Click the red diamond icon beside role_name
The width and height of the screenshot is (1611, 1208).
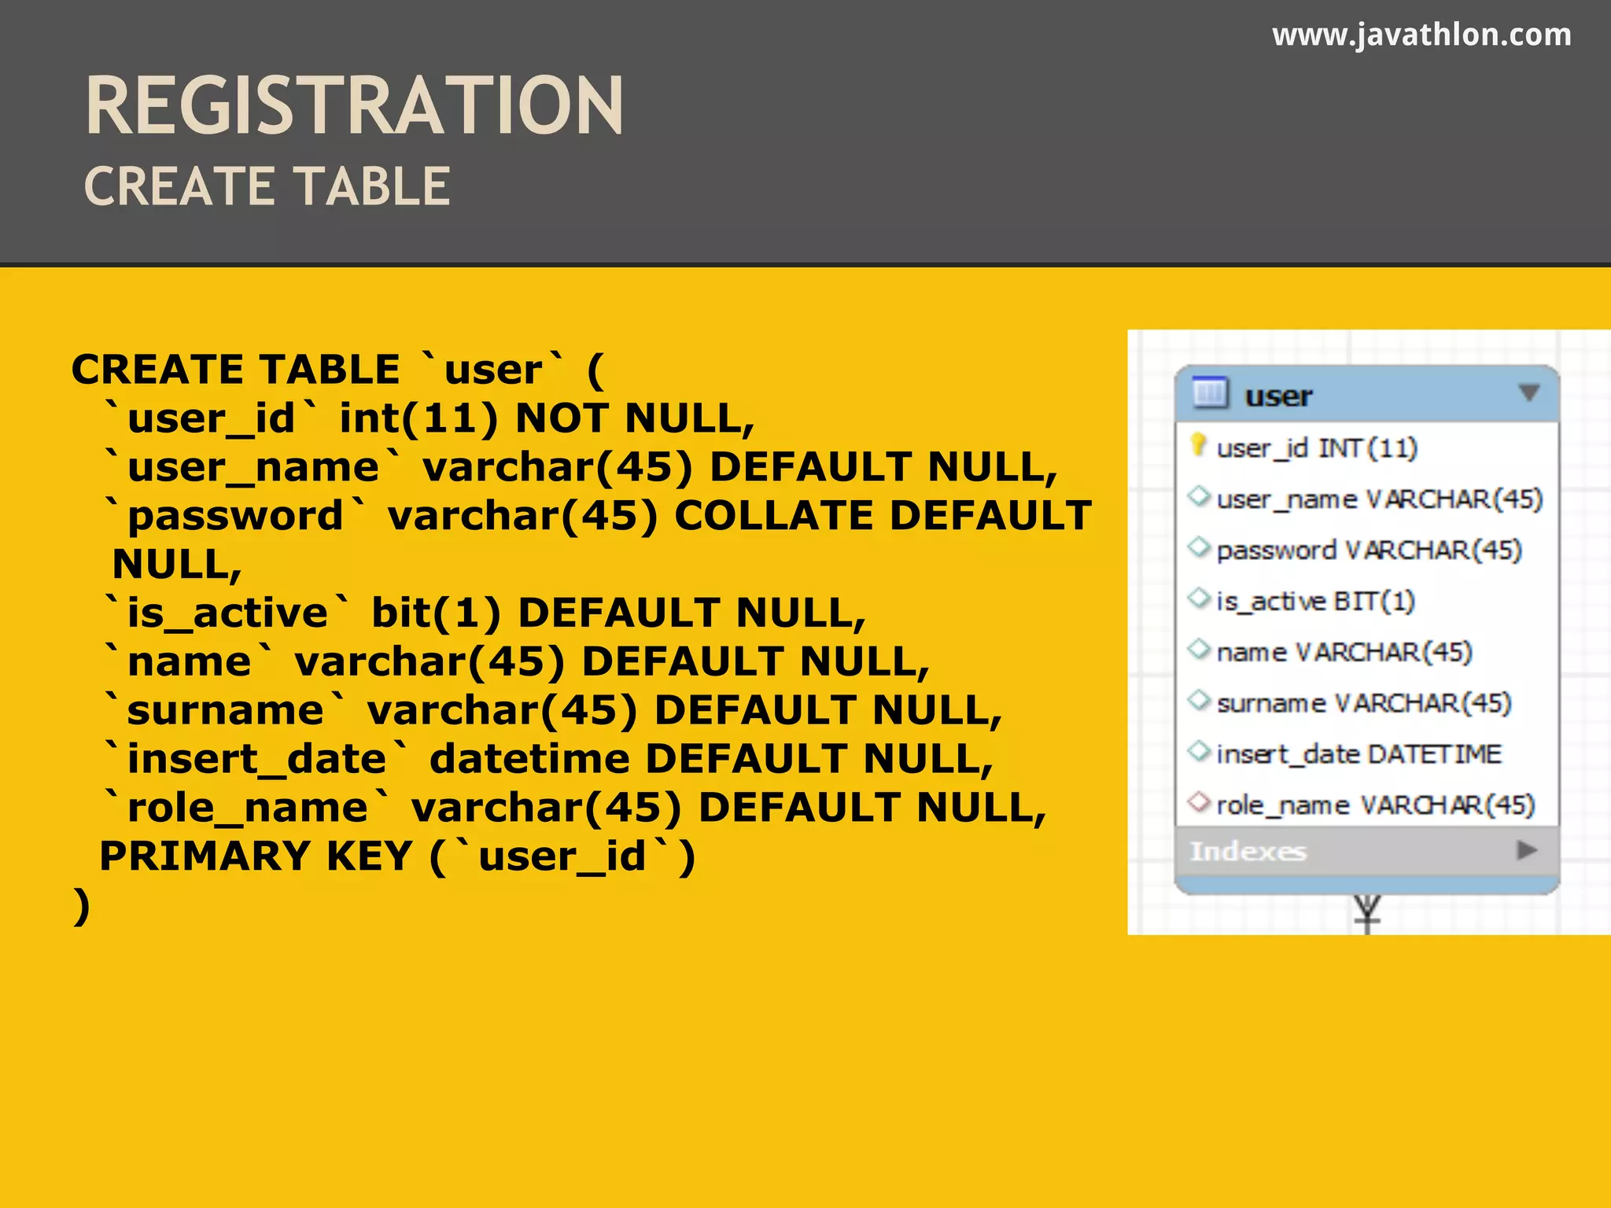click(x=1199, y=803)
